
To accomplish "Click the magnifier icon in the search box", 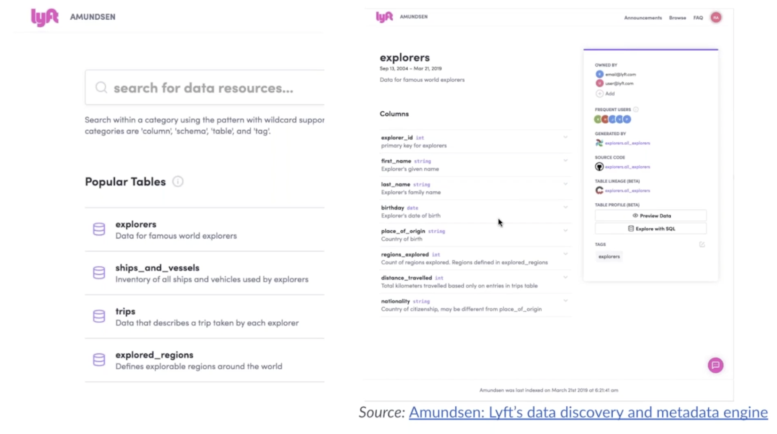I will [x=101, y=87].
